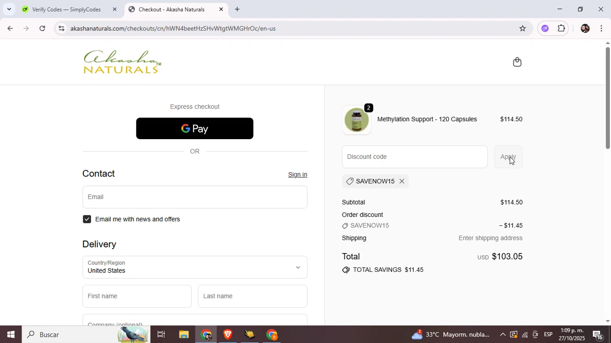Viewport: 611px width, 343px height.
Task: Click the Methylation Support product thumbnail
Action: (356, 120)
